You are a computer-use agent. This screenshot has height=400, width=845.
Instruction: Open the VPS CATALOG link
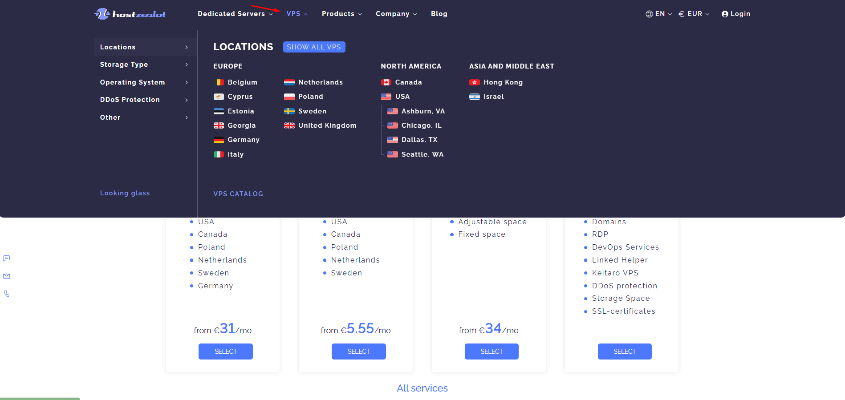tap(238, 194)
